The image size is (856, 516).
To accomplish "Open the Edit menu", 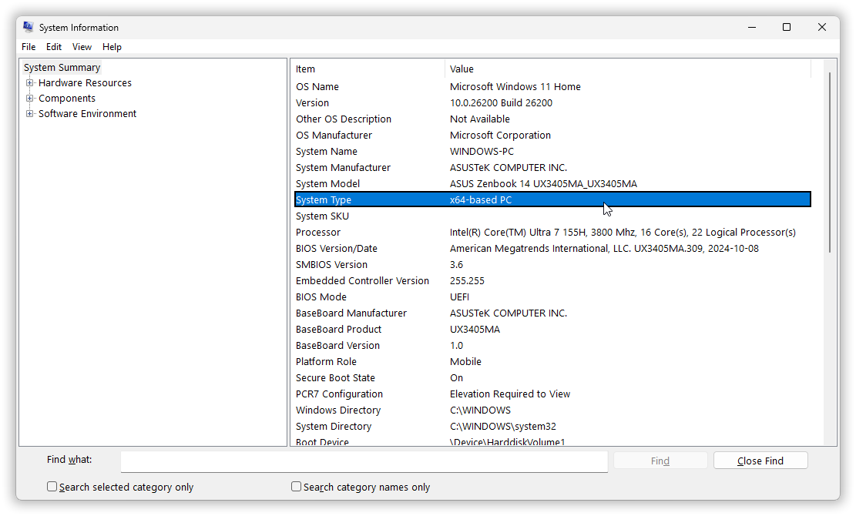I will pos(54,47).
